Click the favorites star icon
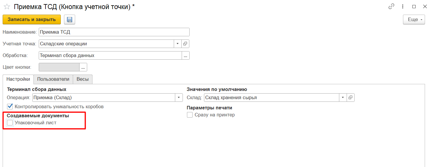The image size is (430, 167). [7, 7]
